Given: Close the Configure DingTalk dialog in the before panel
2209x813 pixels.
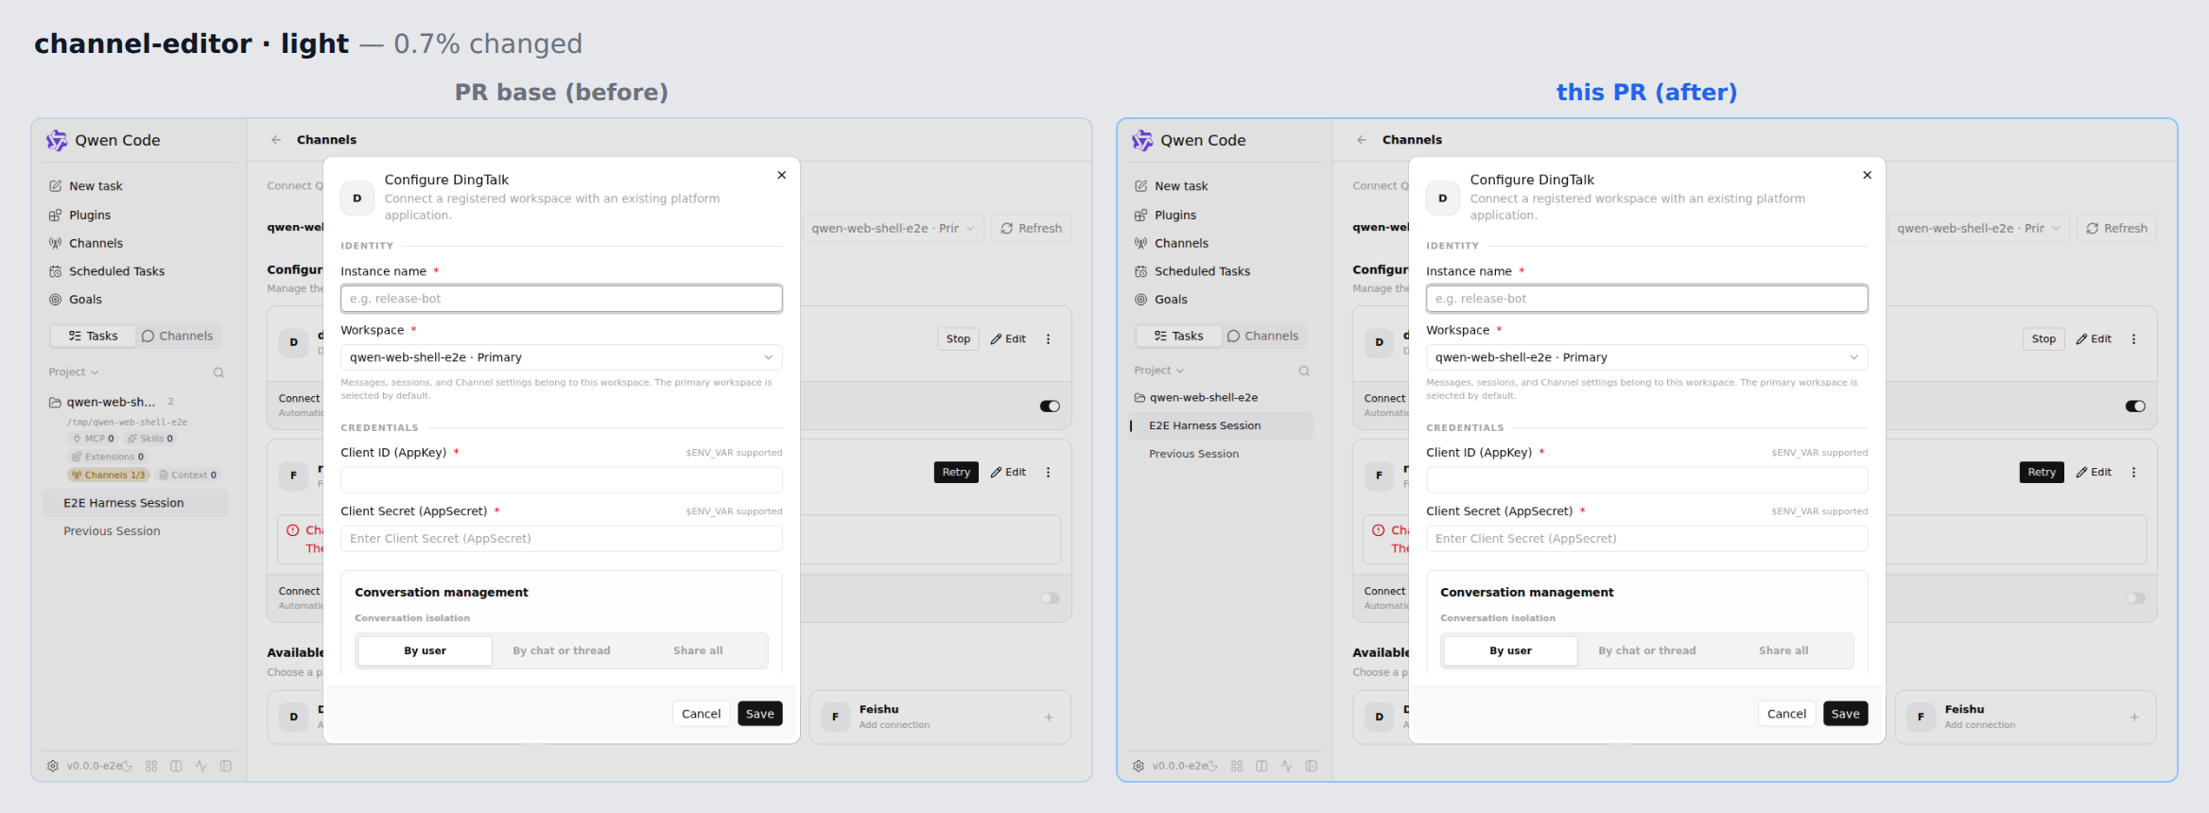Looking at the screenshot, I should [x=782, y=175].
